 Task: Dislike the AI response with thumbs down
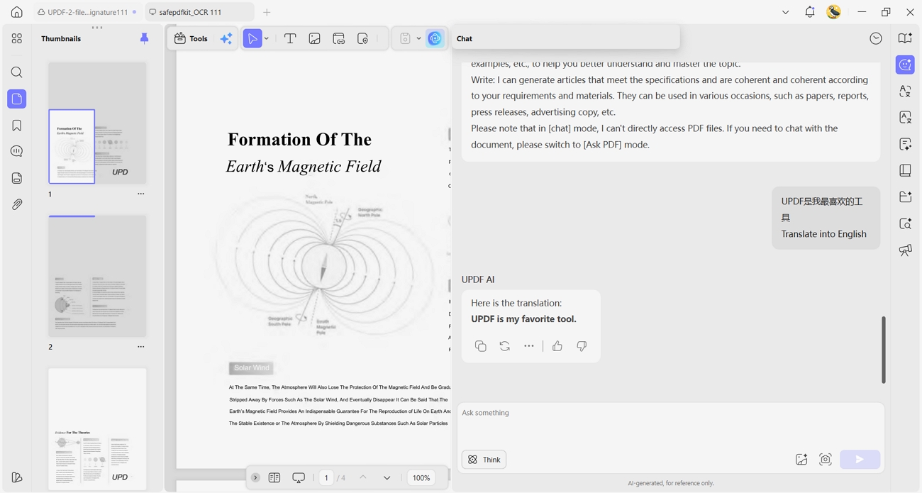point(582,346)
